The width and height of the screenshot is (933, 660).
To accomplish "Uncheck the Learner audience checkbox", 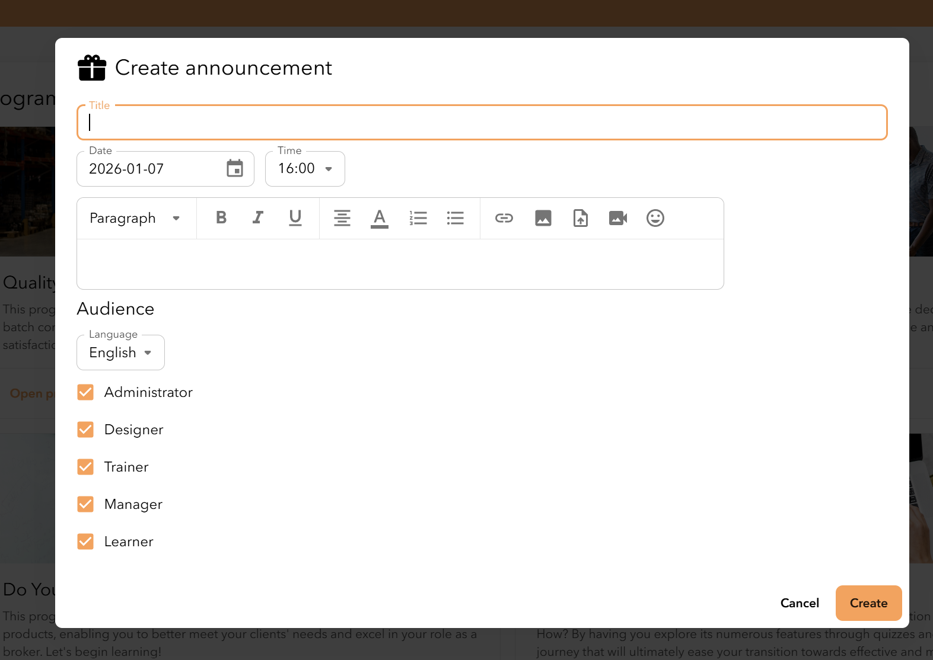I will point(85,542).
